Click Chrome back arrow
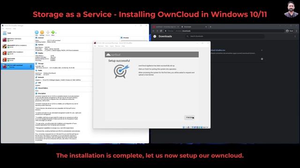Viewport: 300px width, 168px height. [153, 31]
